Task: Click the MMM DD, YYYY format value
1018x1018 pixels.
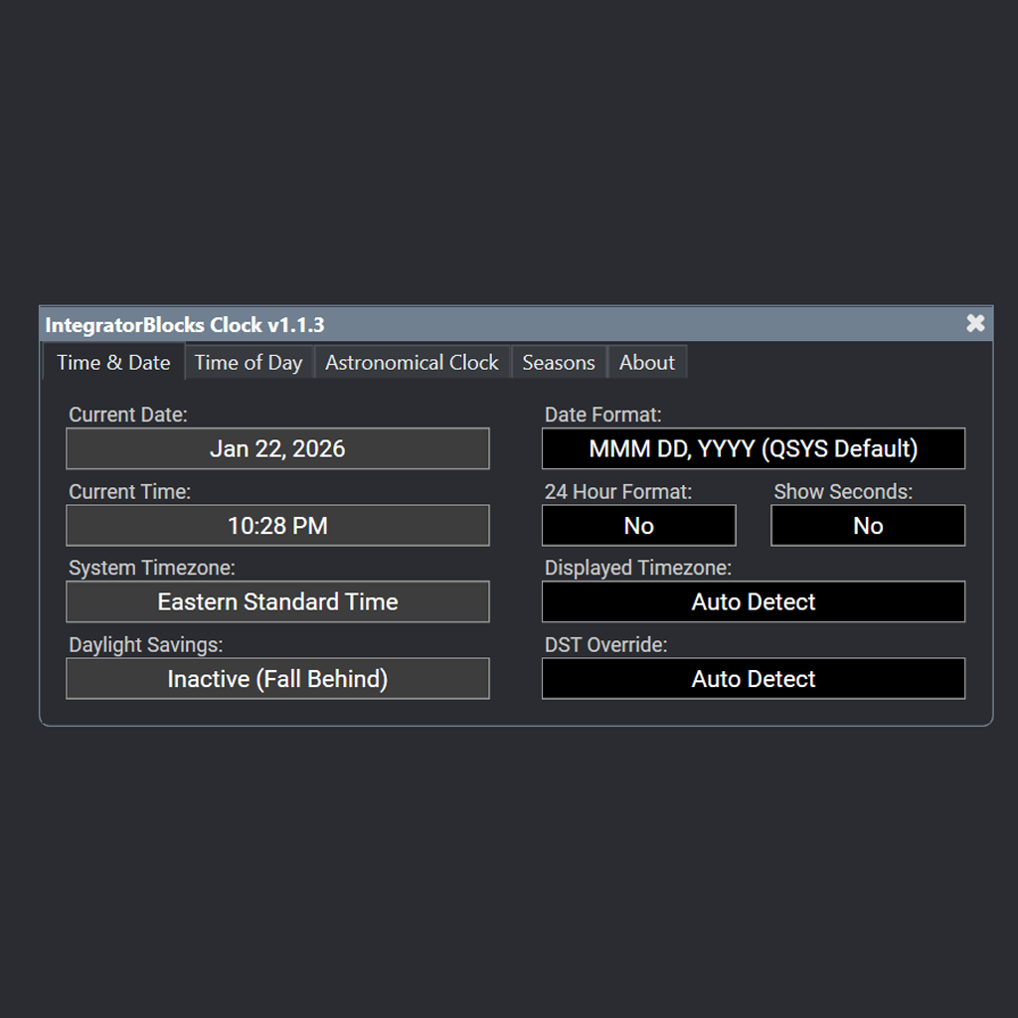Action: 753,448
